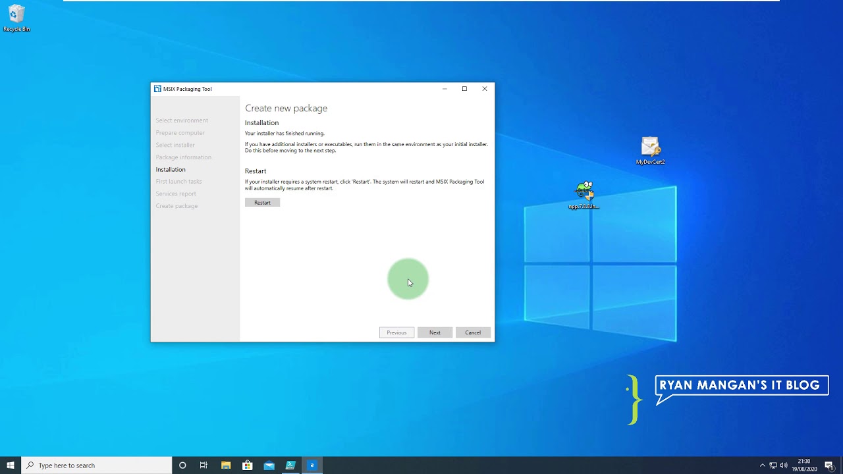Select the Select environment step
Viewport: 843px width, 474px height.
[x=182, y=120]
